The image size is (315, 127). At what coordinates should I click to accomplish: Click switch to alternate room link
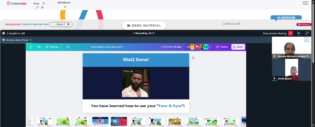point(35,24)
